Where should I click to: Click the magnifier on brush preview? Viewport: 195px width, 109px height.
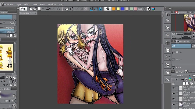[x=14, y=96]
